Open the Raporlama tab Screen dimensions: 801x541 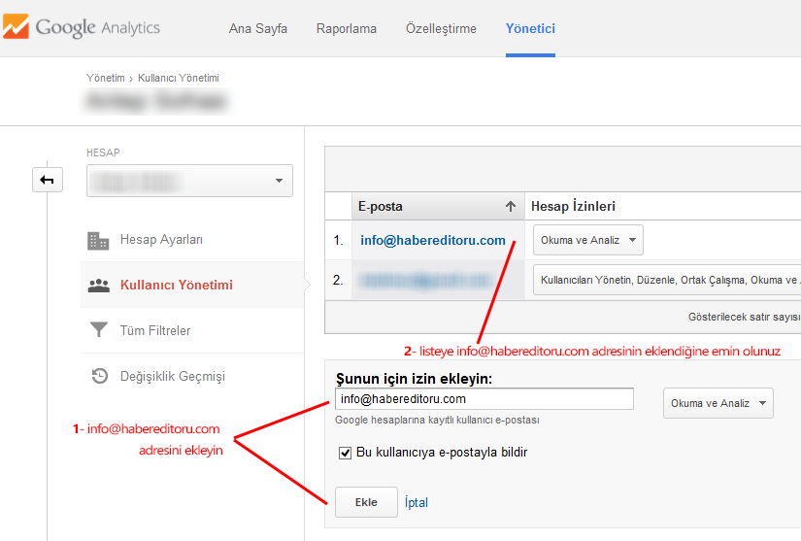pos(347,28)
